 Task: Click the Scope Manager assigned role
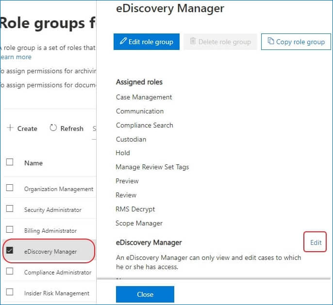click(x=139, y=224)
